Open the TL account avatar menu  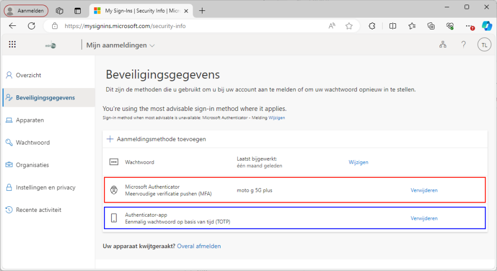coord(484,45)
